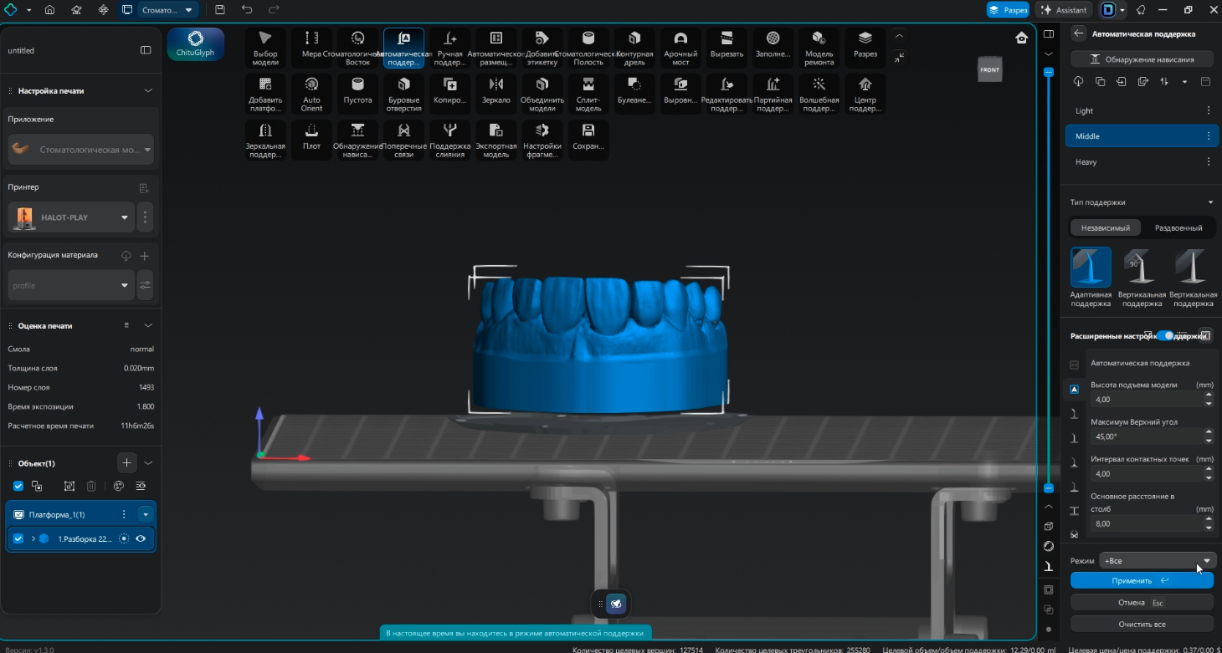
Task: Click the Очистить все clear all button
Action: click(x=1142, y=624)
